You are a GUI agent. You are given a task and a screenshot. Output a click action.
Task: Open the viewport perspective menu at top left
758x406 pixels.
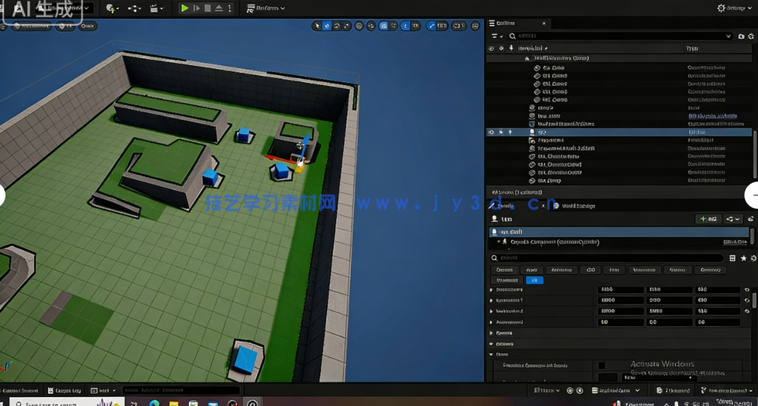[x=31, y=26]
